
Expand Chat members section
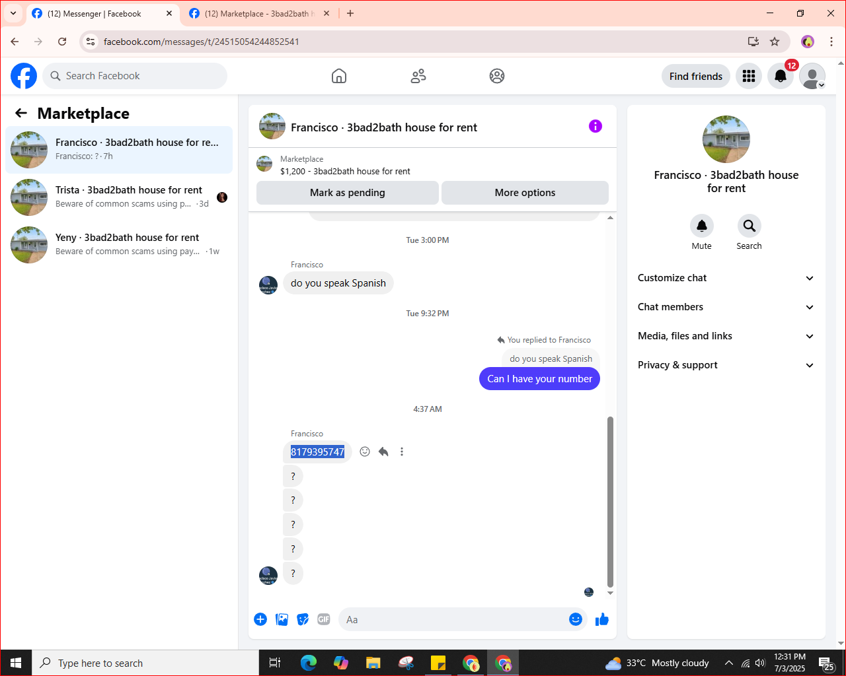pyautogui.click(x=726, y=307)
